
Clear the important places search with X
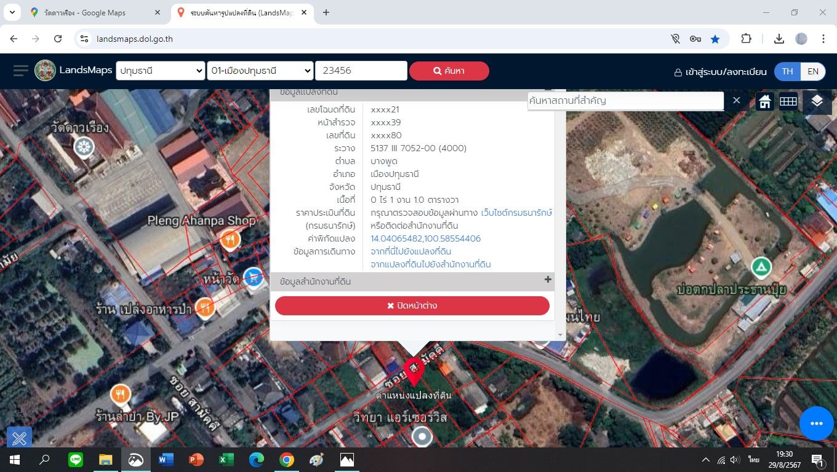click(736, 100)
